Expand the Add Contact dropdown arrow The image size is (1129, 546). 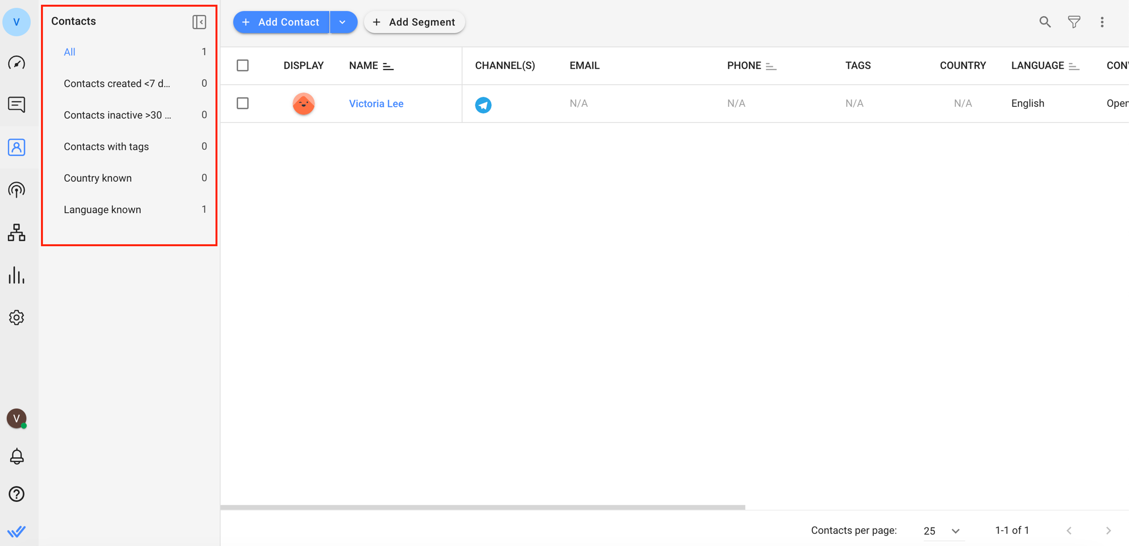343,22
